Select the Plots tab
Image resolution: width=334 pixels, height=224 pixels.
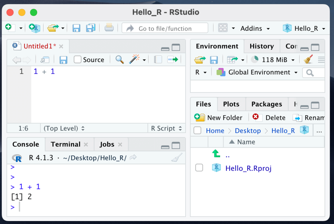coord(231,104)
